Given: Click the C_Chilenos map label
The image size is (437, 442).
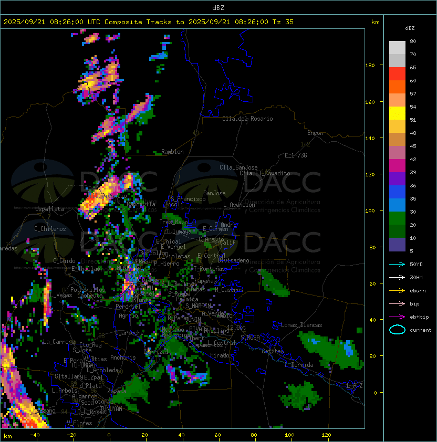Looking at the screenshot, I should [x=50, y=229].
